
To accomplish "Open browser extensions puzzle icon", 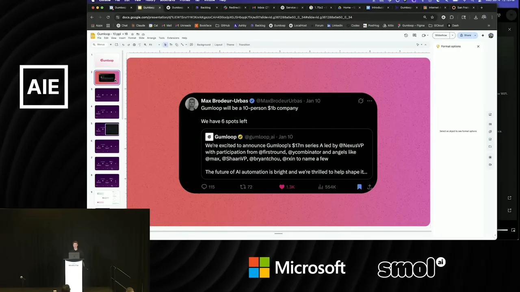I will point(451,17).
